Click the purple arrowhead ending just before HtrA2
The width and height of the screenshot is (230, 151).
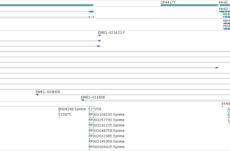[217, 68]
